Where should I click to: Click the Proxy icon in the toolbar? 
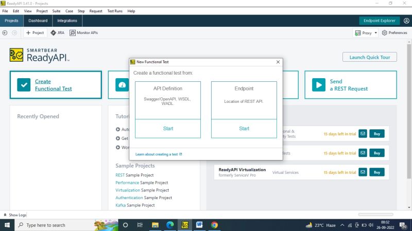[358, 33]
